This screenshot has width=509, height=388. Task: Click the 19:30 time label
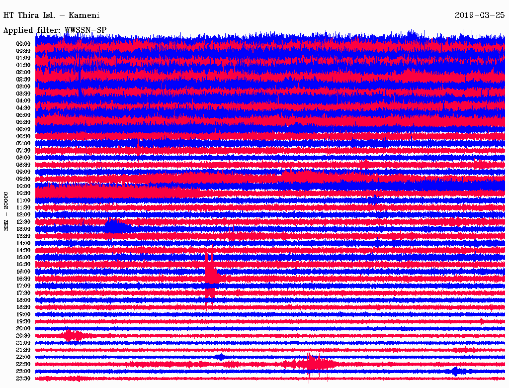coord(23,321)
